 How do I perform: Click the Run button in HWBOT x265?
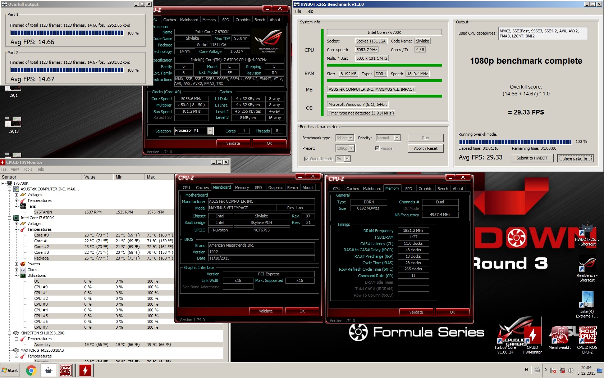point(426,138)
